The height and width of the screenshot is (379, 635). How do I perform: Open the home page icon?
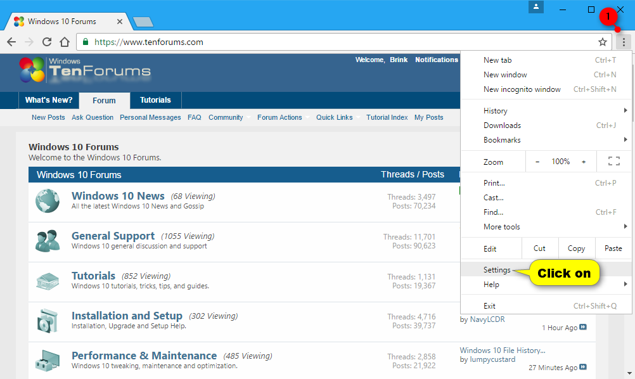[x=65, y=42]
